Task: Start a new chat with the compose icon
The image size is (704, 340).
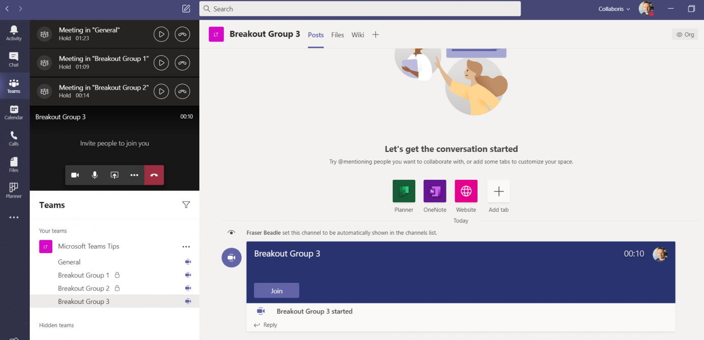Action: (186, 8)
